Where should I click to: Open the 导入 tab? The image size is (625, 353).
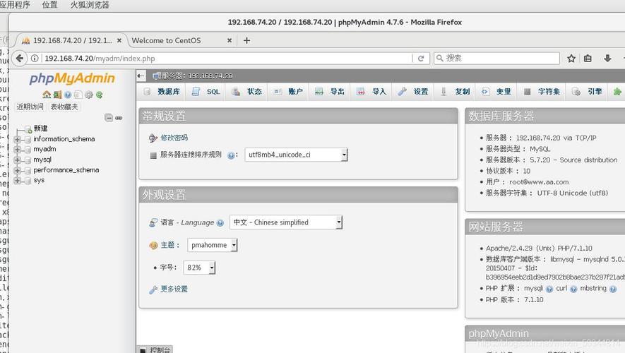(x=371, y=92)
